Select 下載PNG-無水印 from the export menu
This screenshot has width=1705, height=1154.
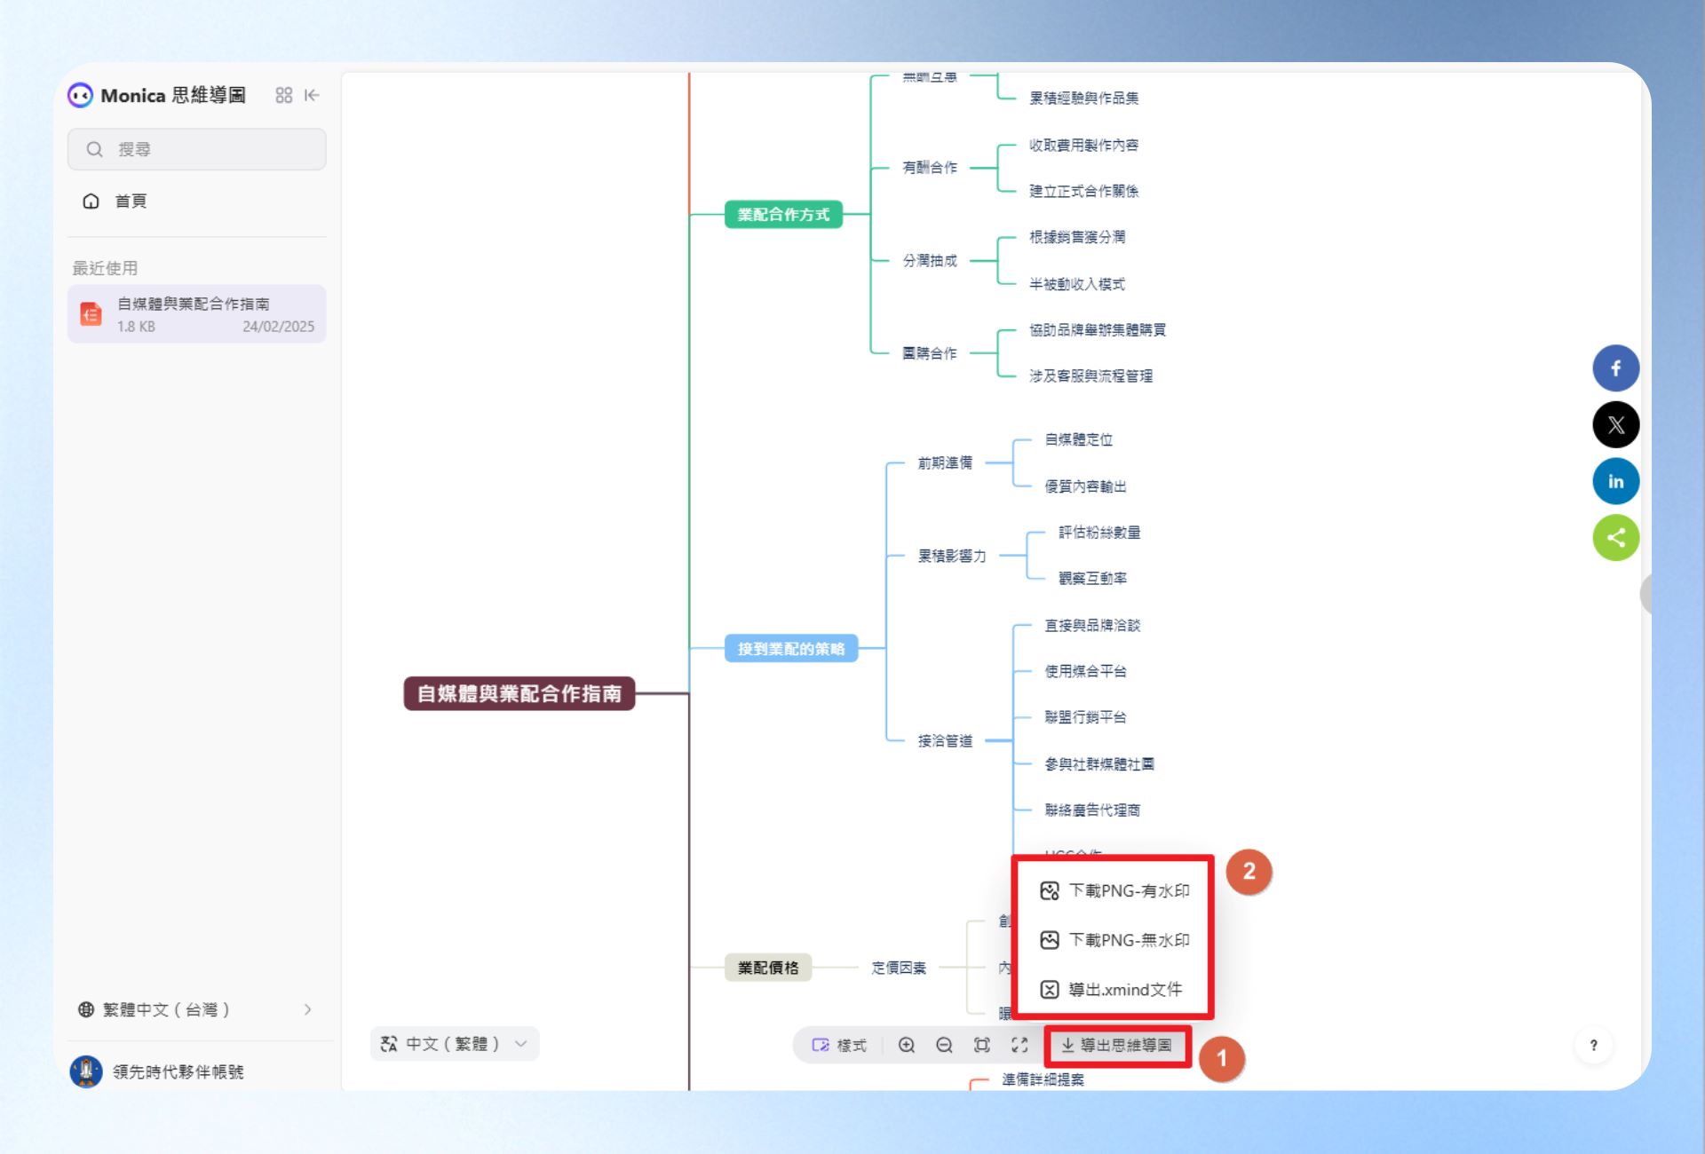1114,940
